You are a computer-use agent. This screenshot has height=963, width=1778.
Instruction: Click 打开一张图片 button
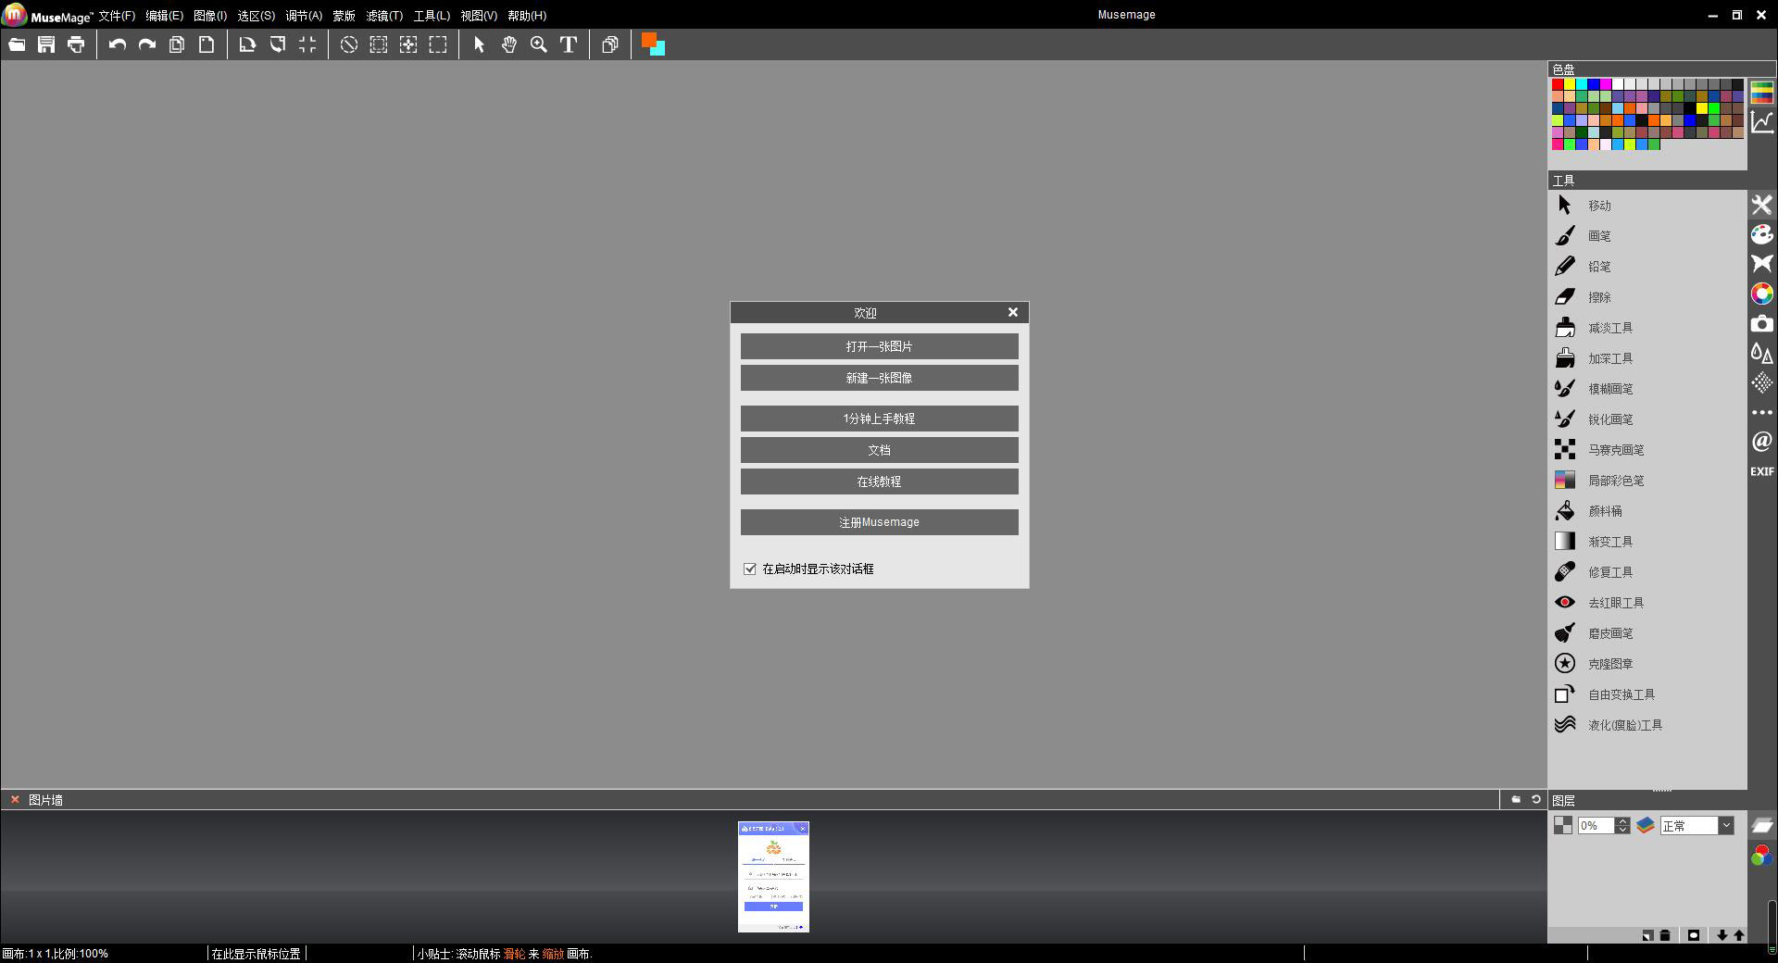click(879, 346)
